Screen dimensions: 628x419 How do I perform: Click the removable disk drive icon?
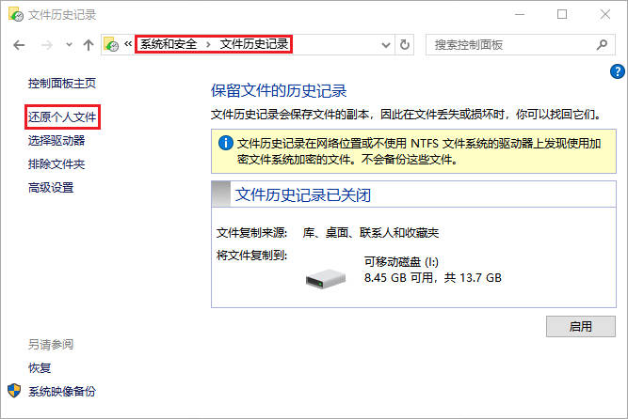326,278
